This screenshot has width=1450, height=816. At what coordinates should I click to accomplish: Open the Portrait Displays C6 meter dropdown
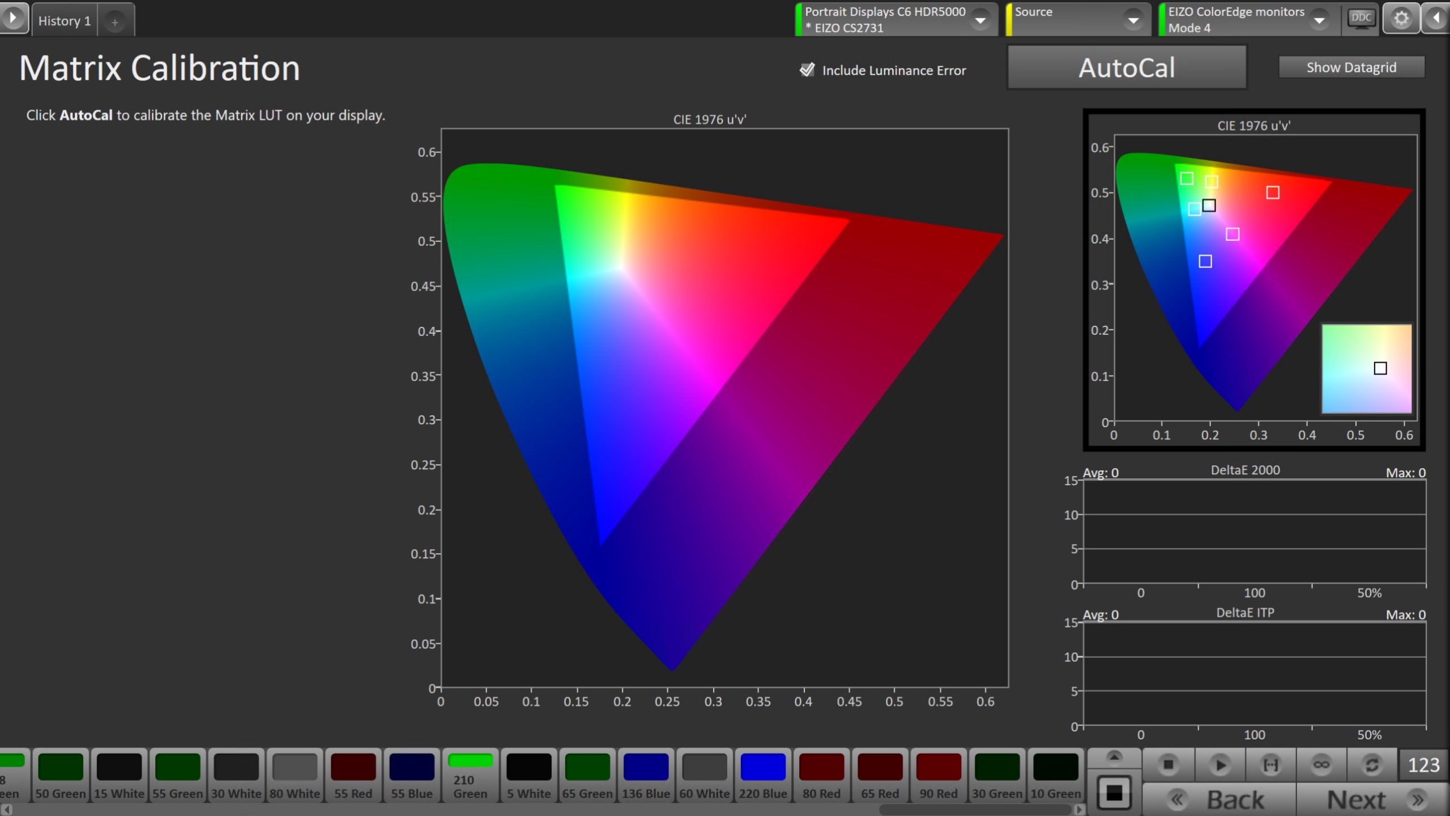980,20
